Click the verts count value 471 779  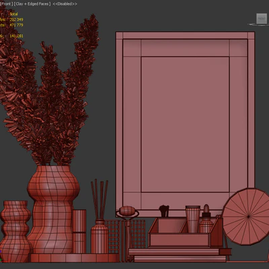click(x=16, y=25)
